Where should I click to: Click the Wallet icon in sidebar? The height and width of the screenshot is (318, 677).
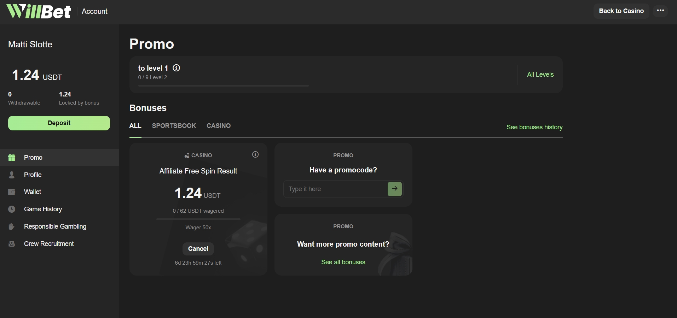tap(12, 192)
